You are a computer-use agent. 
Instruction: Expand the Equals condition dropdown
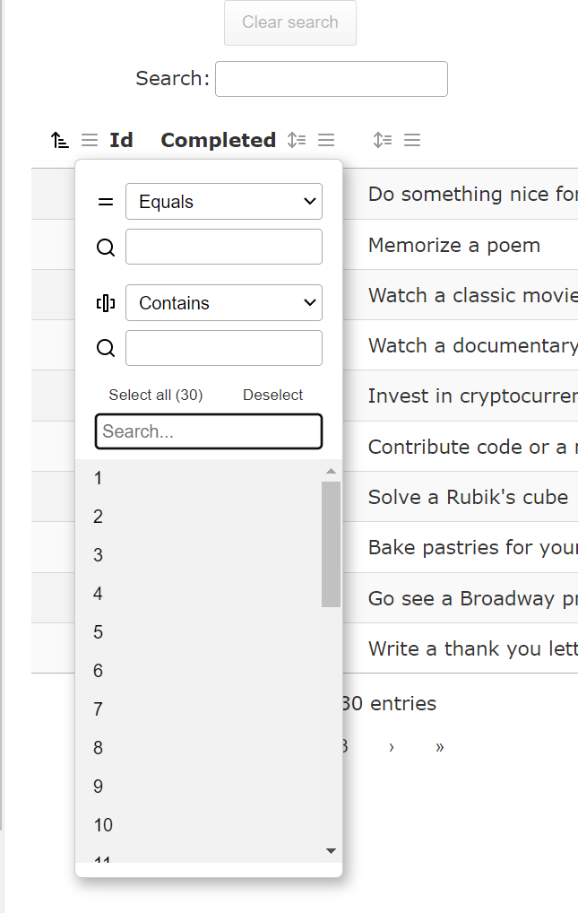223,202
